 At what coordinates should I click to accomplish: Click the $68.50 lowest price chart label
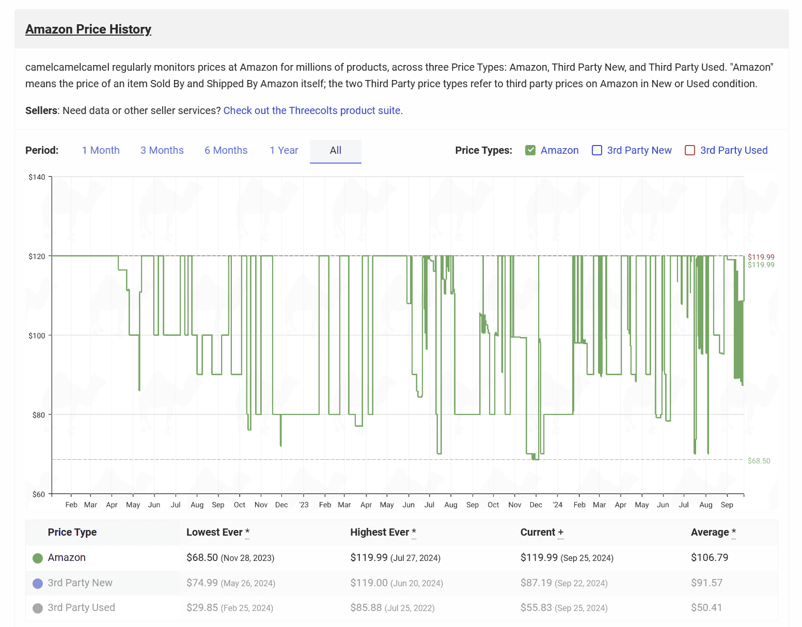tap(759, 461)
